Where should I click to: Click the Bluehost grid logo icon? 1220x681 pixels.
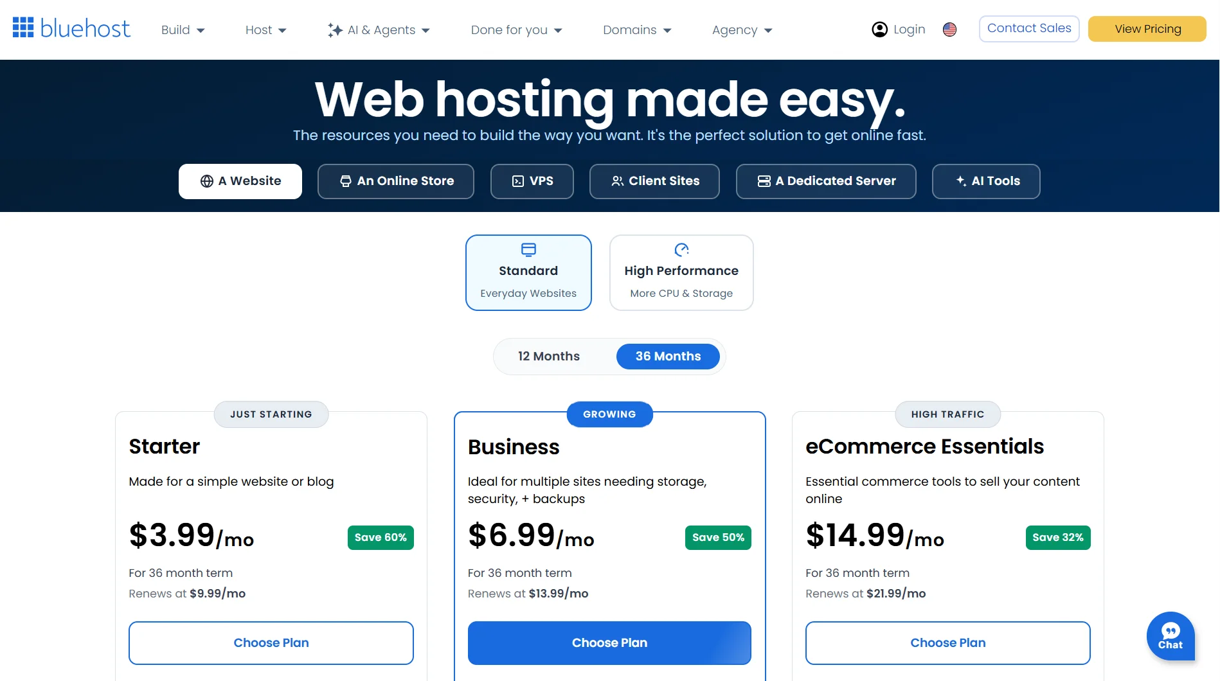point(23,28)
